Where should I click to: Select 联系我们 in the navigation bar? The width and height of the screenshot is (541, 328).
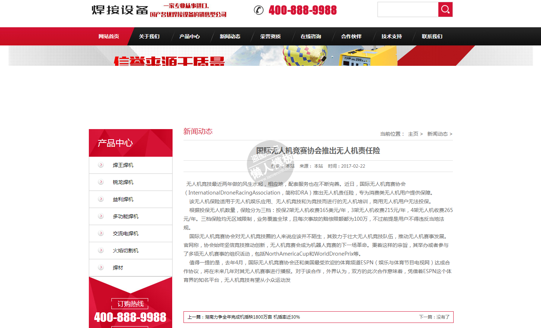tap(432, 36)
